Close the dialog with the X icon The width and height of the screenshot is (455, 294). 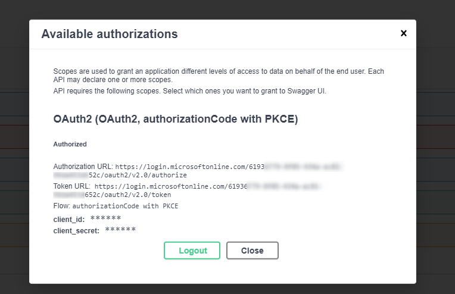404,33
